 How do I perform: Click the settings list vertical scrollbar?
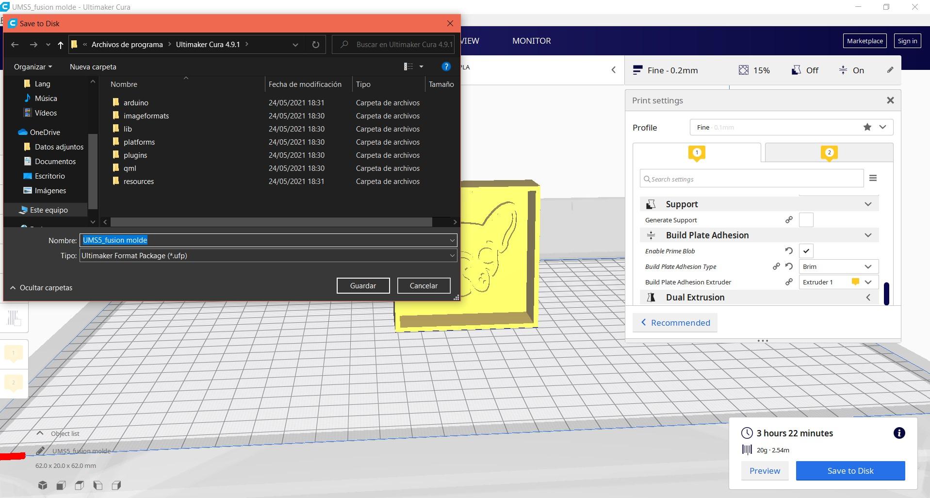point(886,293)
